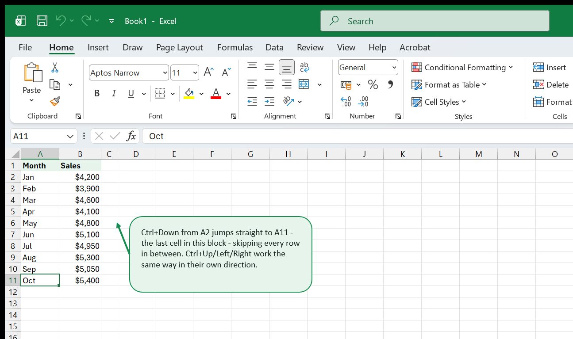Open Conditional Formatting menu
This screenshot has width=573, height=339.
(462, 67)
